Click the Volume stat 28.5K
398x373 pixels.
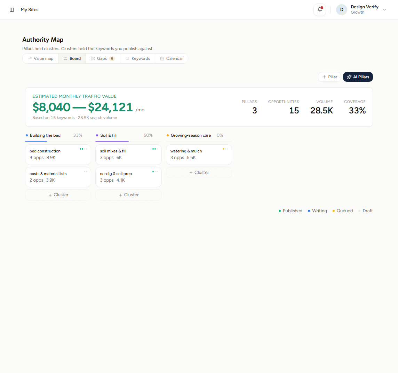[321, 110]
